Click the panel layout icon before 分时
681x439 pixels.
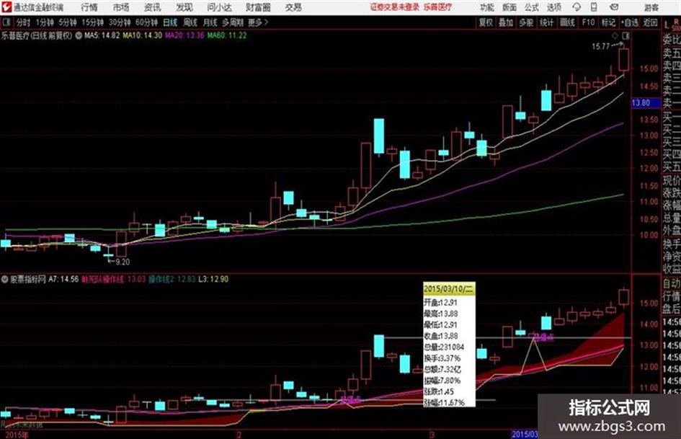click(6, 22)
